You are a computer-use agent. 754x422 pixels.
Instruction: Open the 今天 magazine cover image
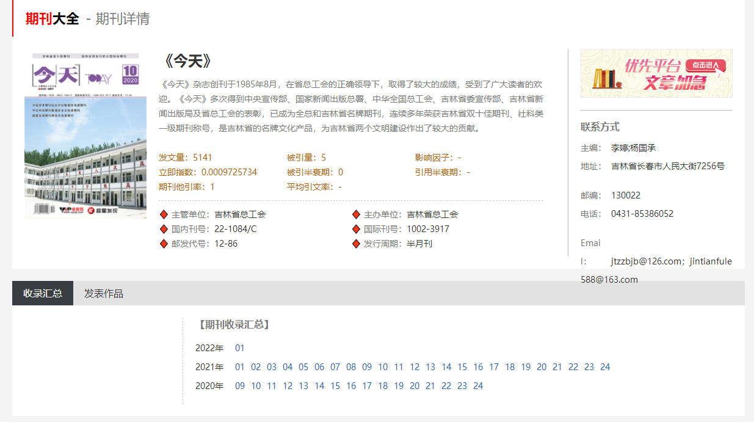point(85,136)
